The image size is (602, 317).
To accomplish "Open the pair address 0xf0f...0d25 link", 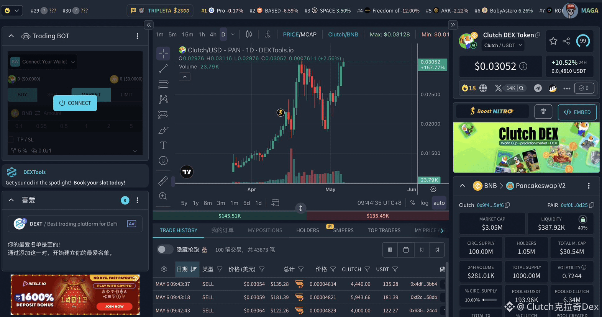I will tap(574, 205).
